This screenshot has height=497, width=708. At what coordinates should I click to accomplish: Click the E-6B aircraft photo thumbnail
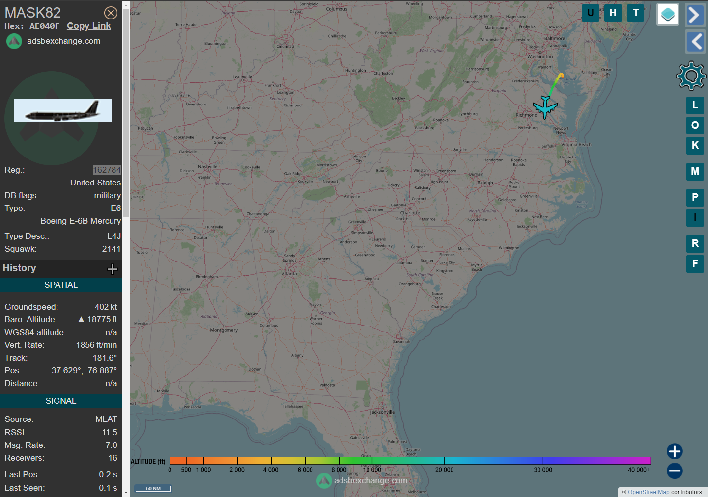click(x=63, y=111)
